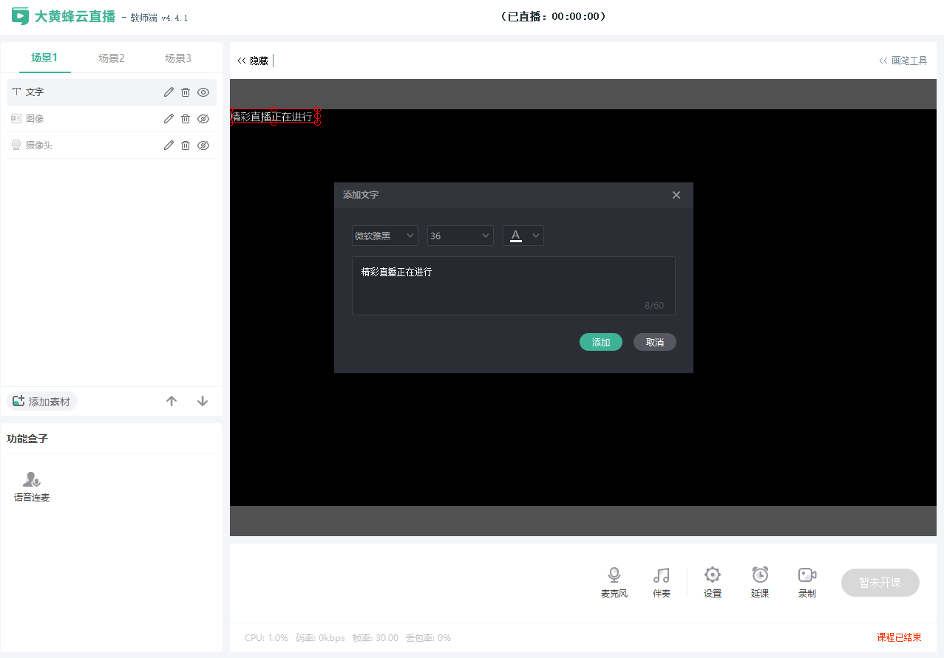Click the live timer 已直播 00:00:00
Viewport: 944px width, 658px height.
click(554, 16)
